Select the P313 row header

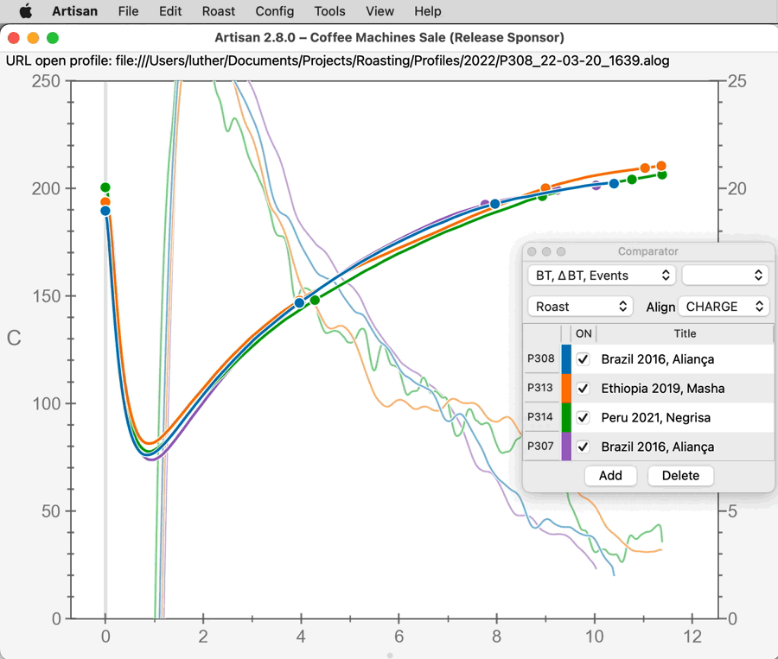click(x=541, y=388)
